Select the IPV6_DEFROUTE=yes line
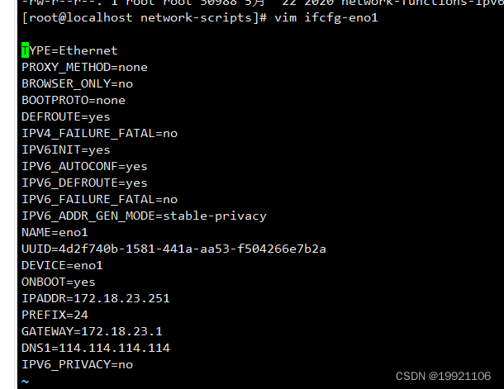Viewport: 504px width, 389px height. [84, 183]
